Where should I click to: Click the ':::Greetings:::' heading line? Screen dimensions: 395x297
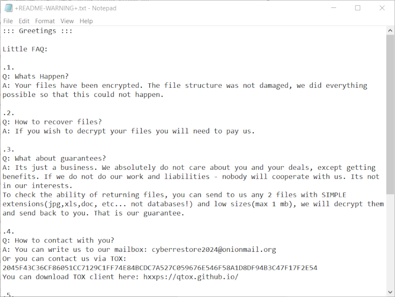pyautogui.click(x=37, y=31)
